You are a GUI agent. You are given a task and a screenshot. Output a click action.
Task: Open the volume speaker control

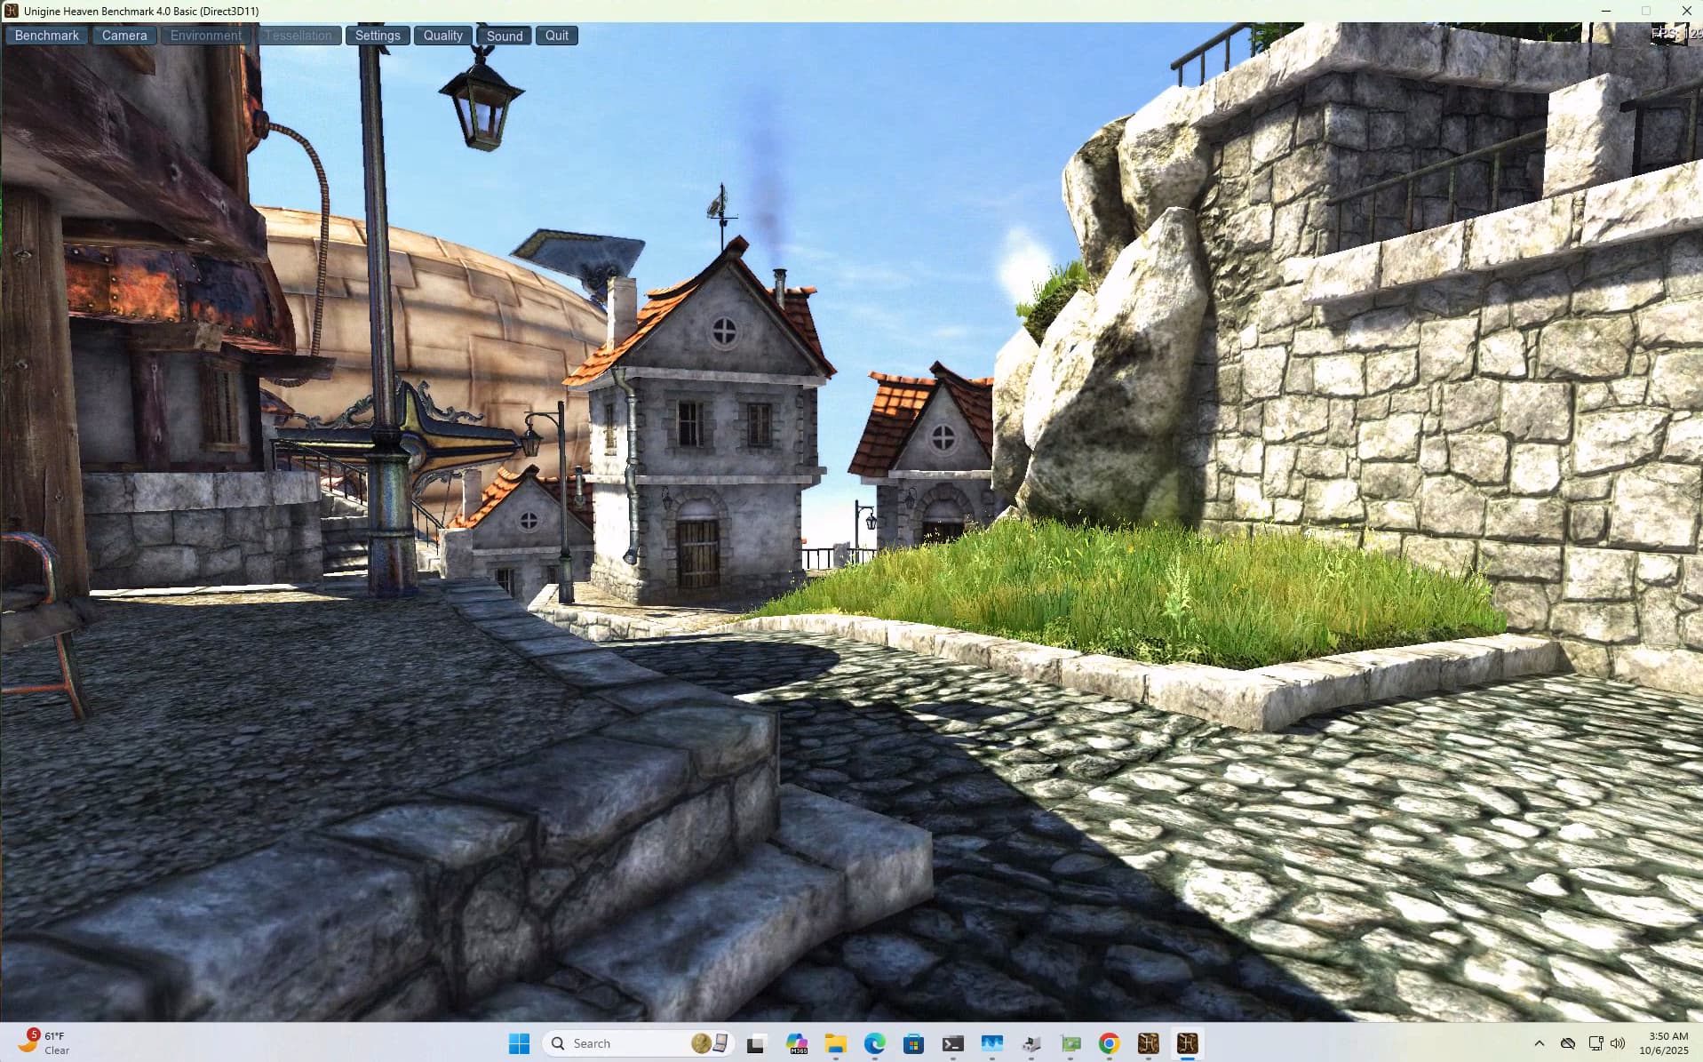click(x=1618, y=1043)
